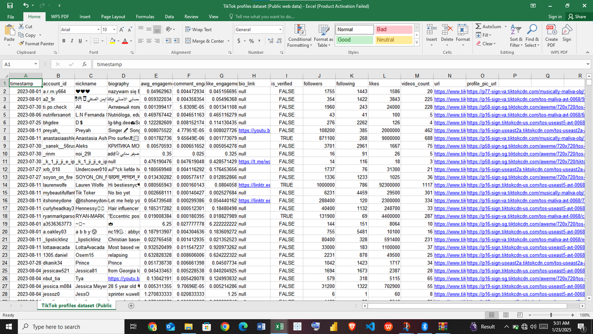Click the zoom slider in status bar
The height and width of the screenshot is (334, 593).
[551, 315]
